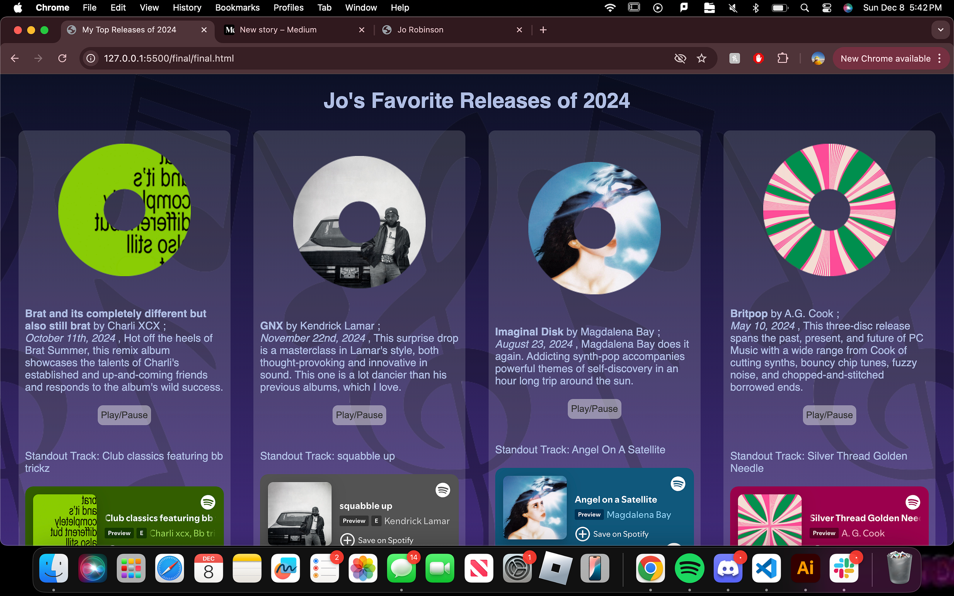Viewport: 954px width, 596px height.
Task: Open Finder from the Dock
Action: point(54,568)
